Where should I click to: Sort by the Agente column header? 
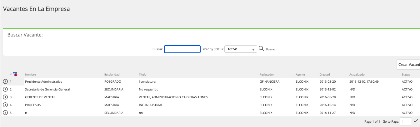pos(300,75)
